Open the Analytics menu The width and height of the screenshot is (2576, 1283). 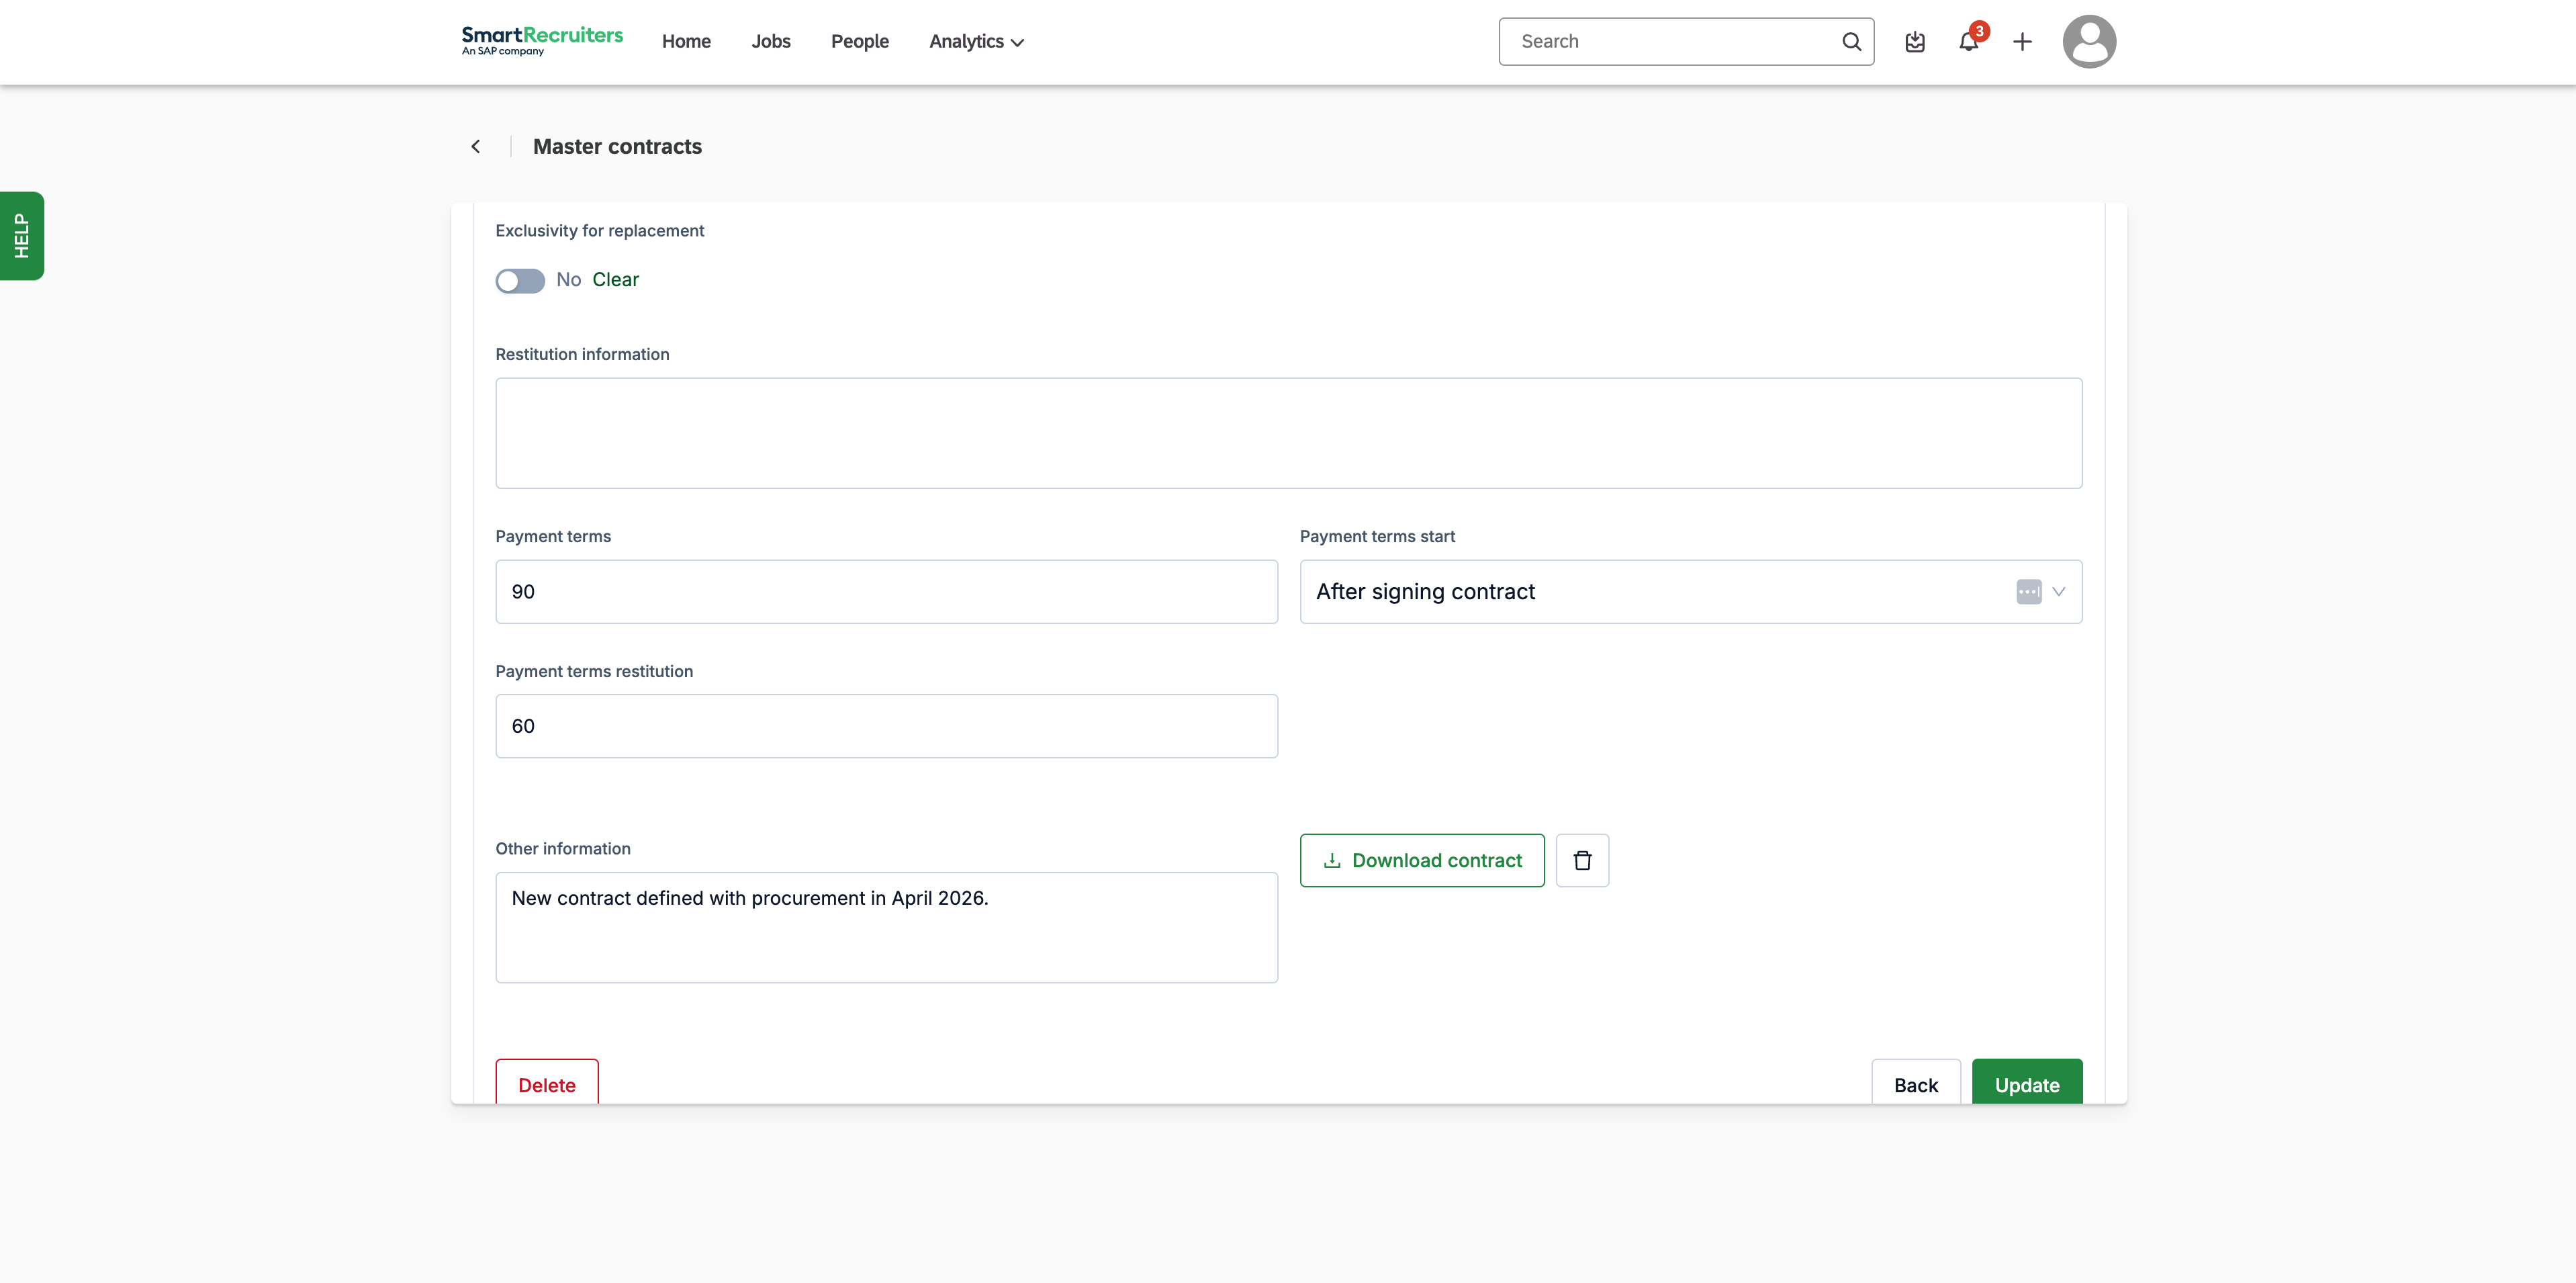pyautogui.click(x=976, y=41)
